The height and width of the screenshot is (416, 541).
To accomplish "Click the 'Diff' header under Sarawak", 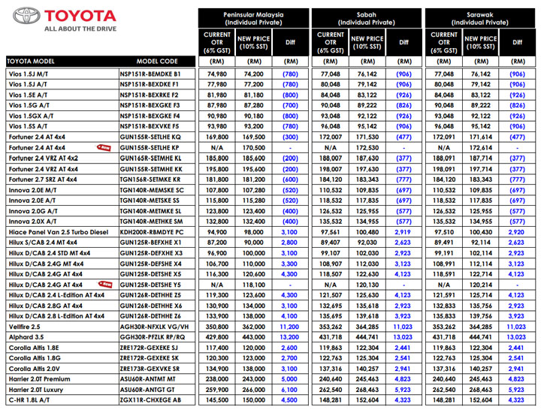I will [517, 43].
